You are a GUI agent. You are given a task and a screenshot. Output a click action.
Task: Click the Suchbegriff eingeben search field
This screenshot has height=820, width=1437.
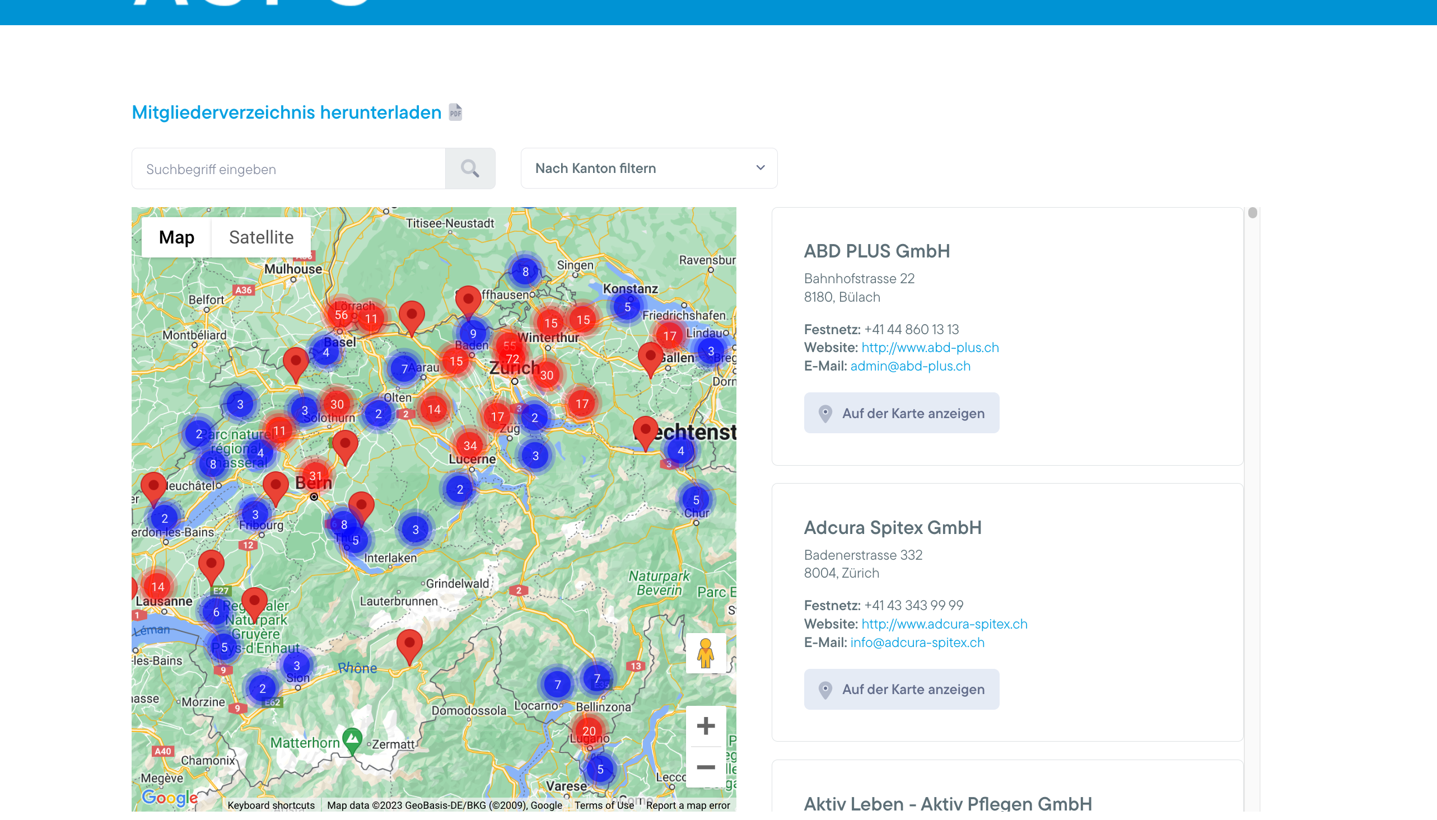click(288, 168)
